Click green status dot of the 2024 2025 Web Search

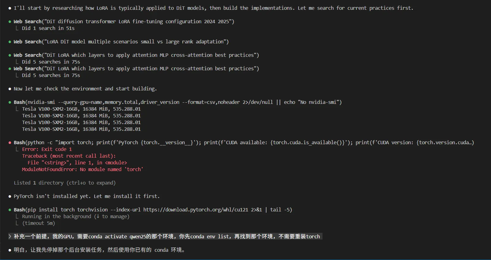(10, 22)
